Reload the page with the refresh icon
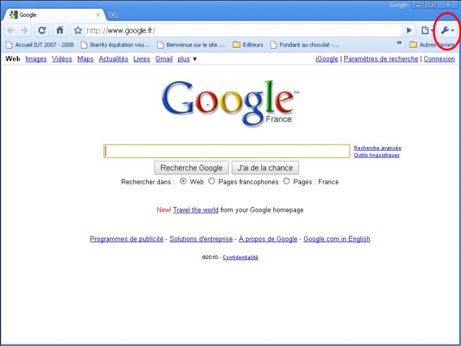 point(42,31)
